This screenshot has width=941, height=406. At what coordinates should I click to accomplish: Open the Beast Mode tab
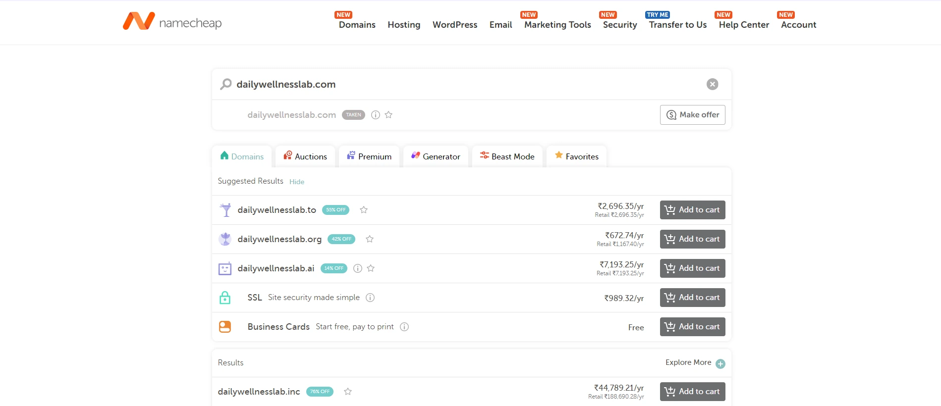coord(507,156)
